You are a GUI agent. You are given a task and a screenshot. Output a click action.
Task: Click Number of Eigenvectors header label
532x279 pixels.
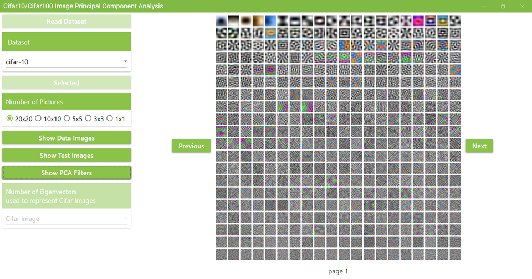[50, 196]
